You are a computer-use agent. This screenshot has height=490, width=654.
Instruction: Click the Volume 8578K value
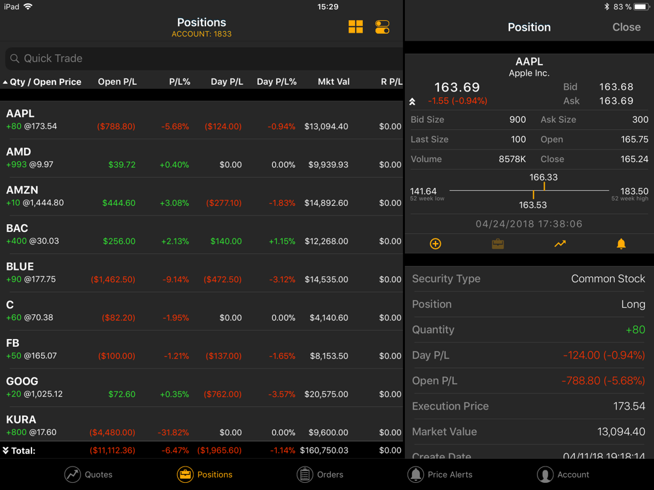pyautogui.click(x=512, y=159)
